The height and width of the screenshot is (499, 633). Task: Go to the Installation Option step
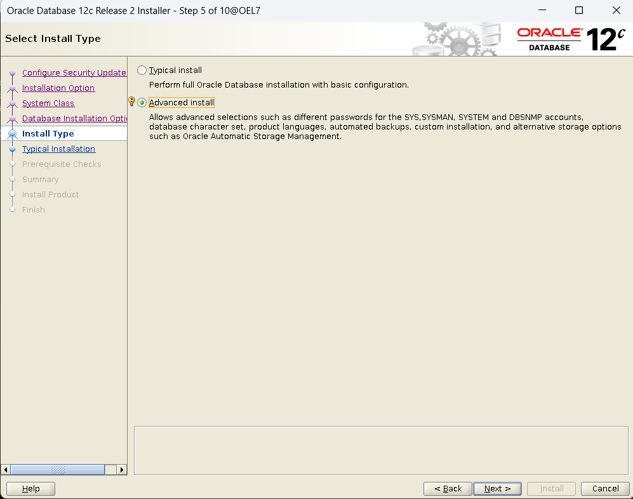58,88
